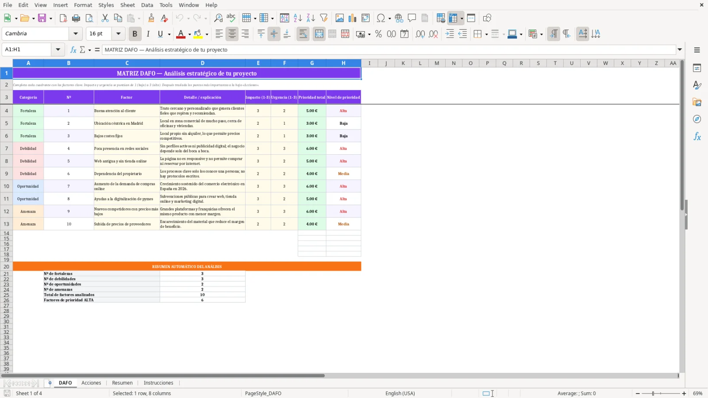Screen dimensions: 708x398
Task: Toggle Center Horizontally alignment
Action: (x=232, y=34)
